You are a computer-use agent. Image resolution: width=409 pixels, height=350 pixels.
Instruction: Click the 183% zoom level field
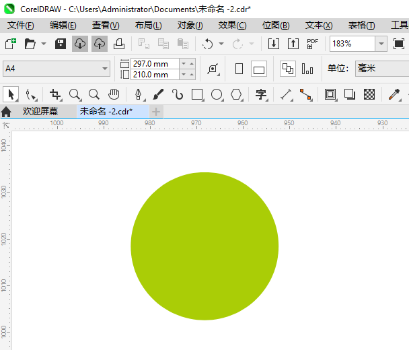352,44
